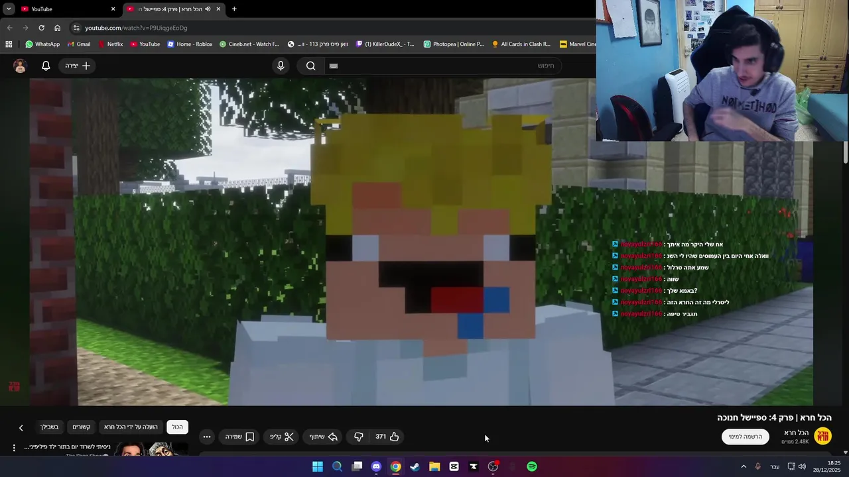The image size is (849, 477).
Task: Advance filter chips with the arrow
Action: point(21,428)
